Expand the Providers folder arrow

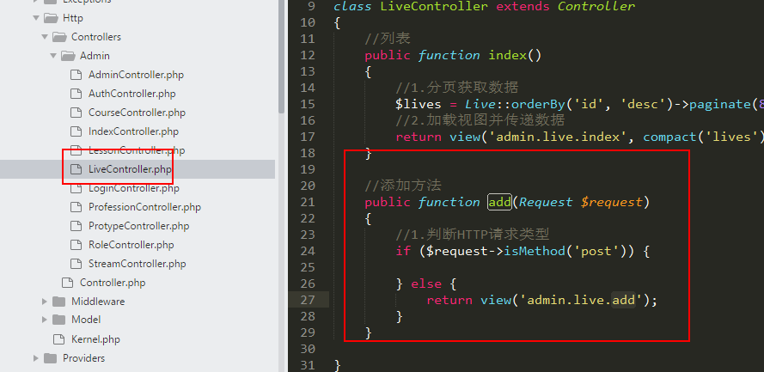pos(35,358)
